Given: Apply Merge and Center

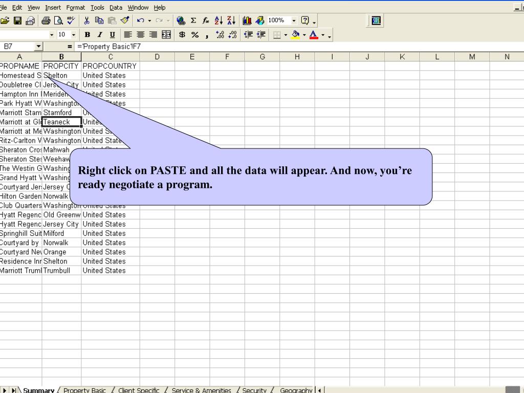Looking at the screenshot, I should (166, 34).
